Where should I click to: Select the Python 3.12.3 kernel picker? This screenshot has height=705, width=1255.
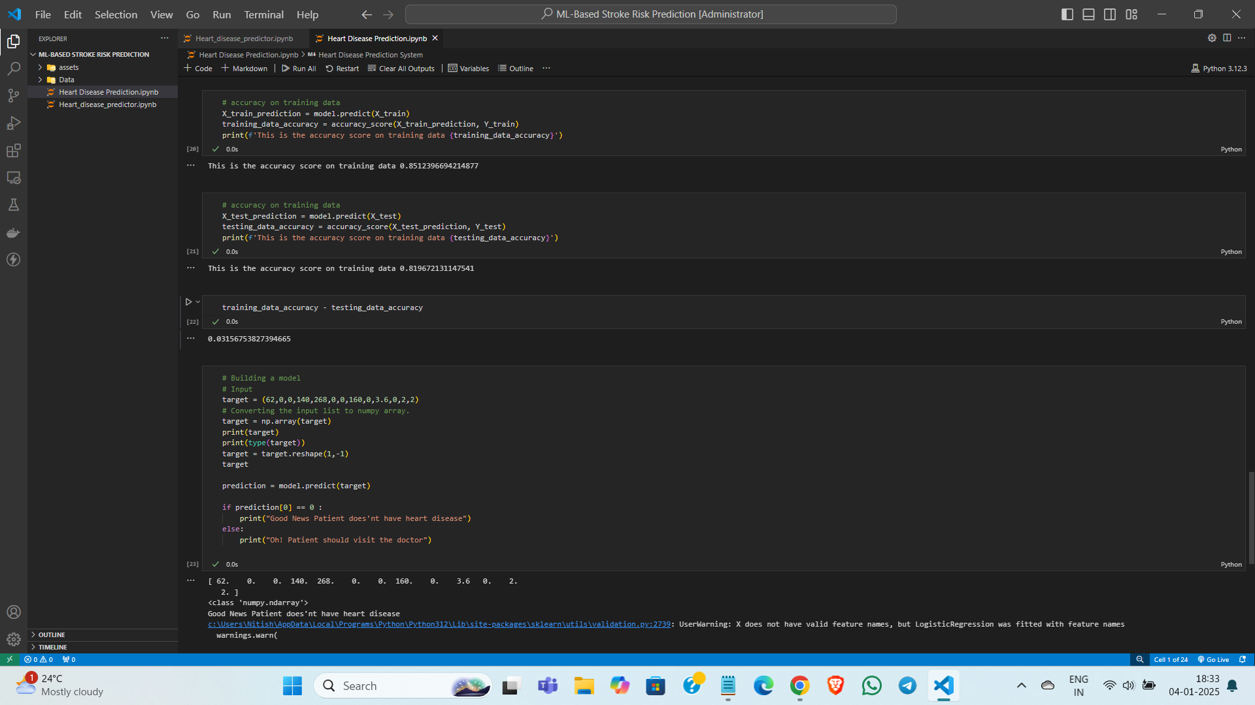(1219, 69)
